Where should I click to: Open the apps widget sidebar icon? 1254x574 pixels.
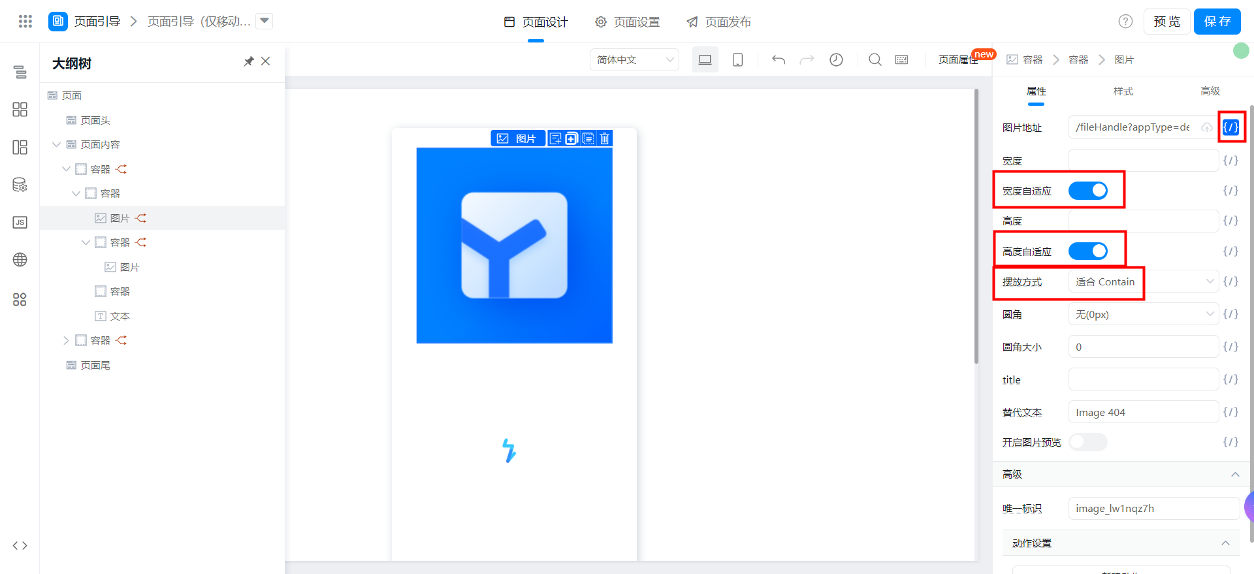point(20,300)
